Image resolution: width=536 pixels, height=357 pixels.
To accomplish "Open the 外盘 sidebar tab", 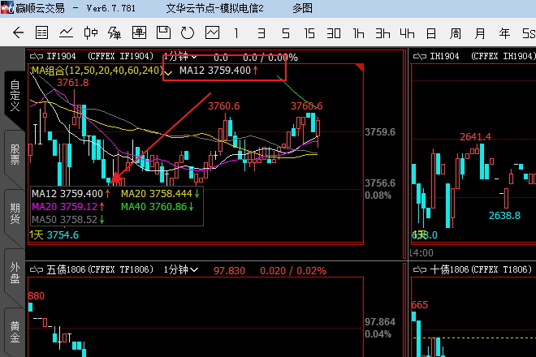I will [x=15, y=273].
